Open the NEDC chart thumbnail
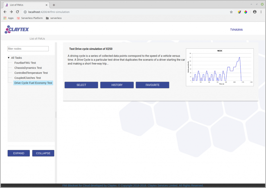266x188 pixels. (220, 67)
